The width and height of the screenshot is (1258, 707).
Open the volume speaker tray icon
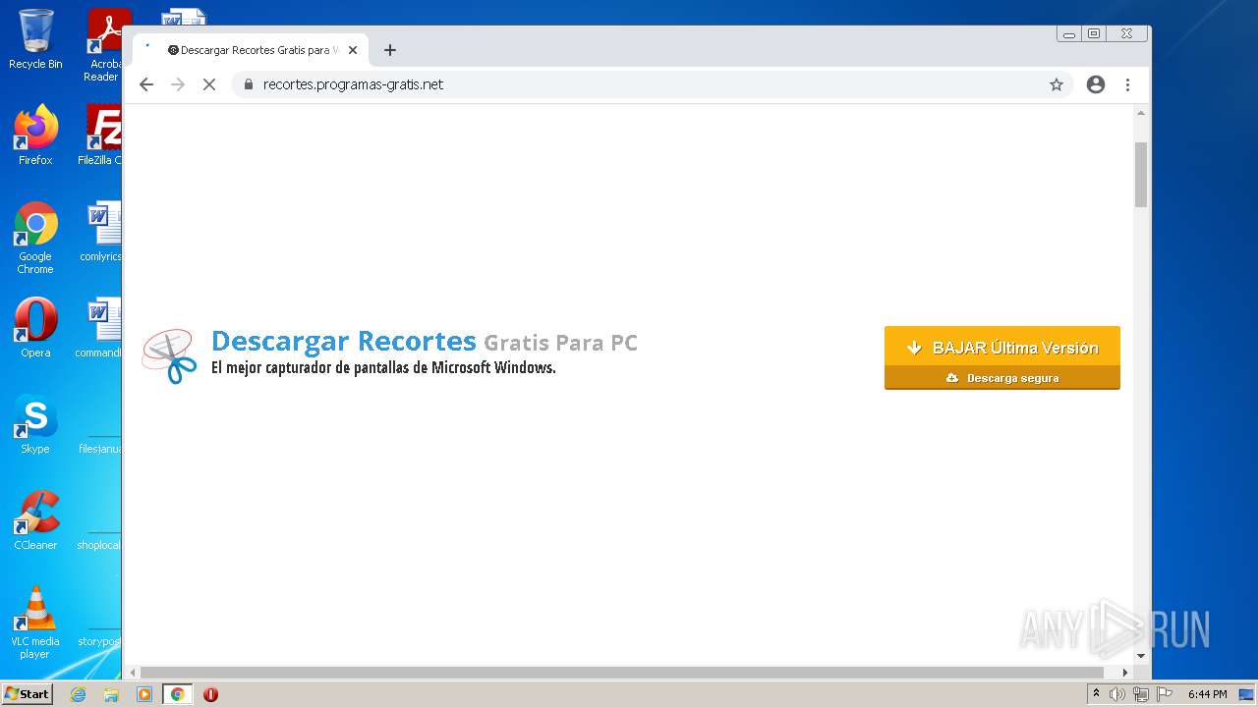(1117, 694)
